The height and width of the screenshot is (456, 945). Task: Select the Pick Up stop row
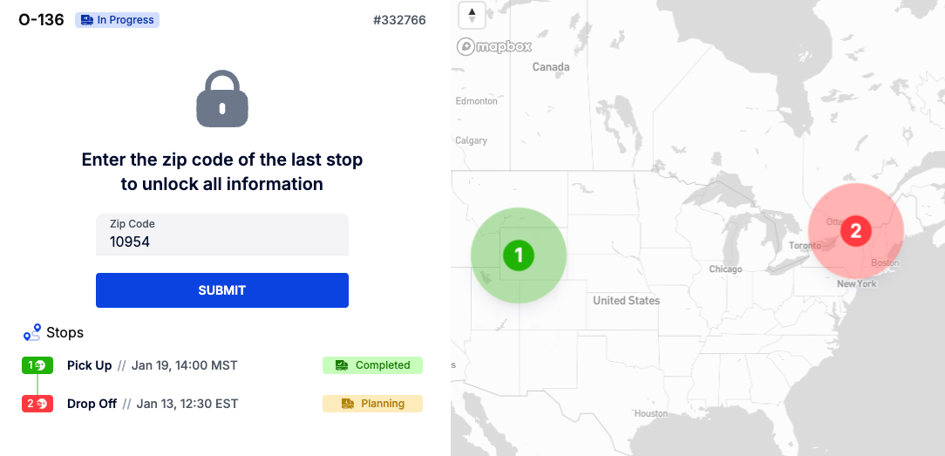coord(222,365)
